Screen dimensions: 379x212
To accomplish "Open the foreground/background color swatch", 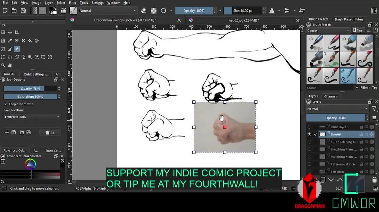I will [x=53, y=11].
